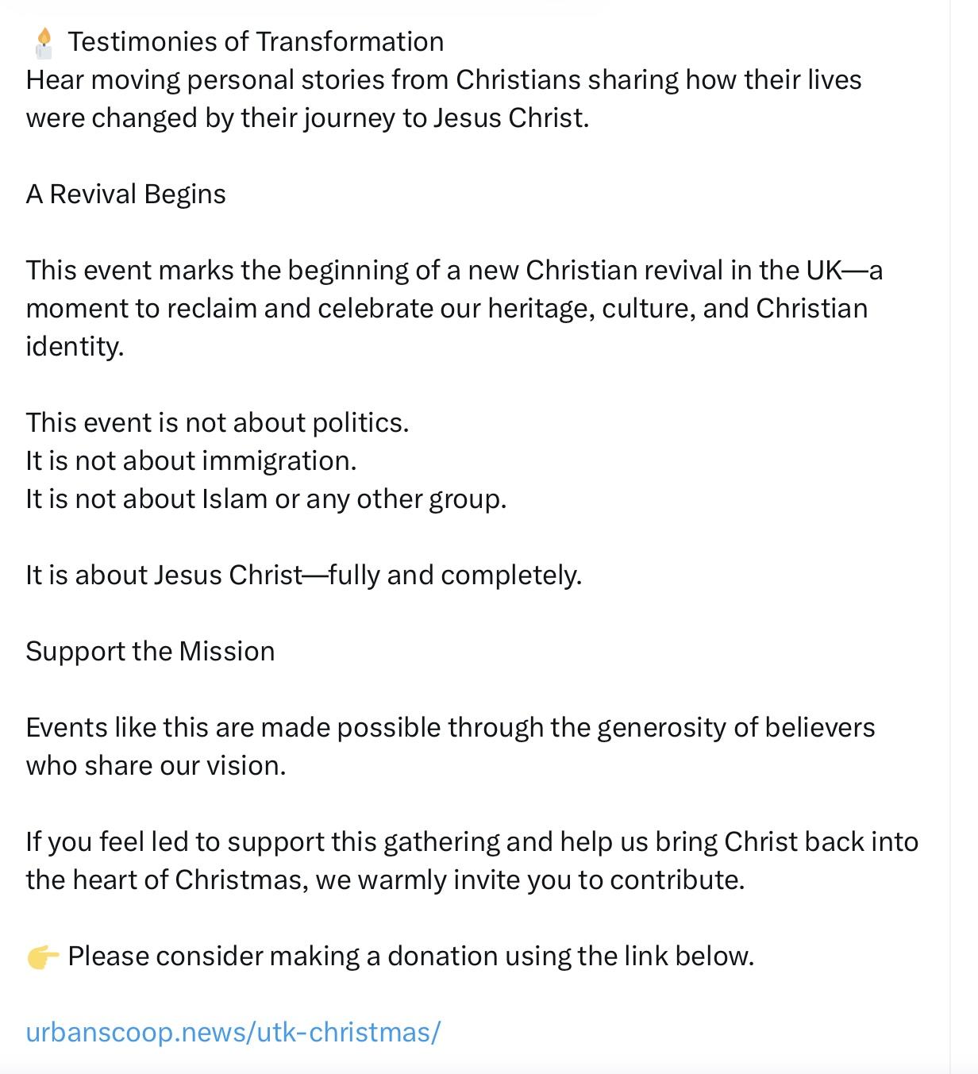Click the candle emoji before Testimonies
Image resolution: width=978 pixels, height=1074 pixels.
point(44,42)
